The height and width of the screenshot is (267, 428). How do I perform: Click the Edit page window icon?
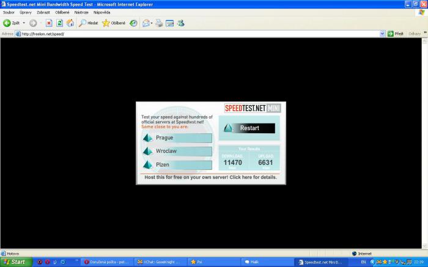[x=169, y=23]
